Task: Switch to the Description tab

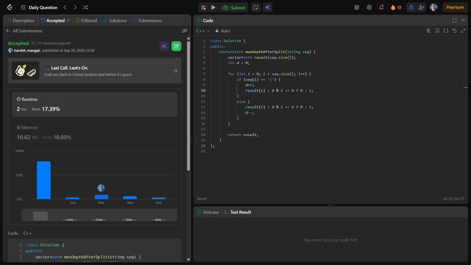Action: click(x=21, y=20)
